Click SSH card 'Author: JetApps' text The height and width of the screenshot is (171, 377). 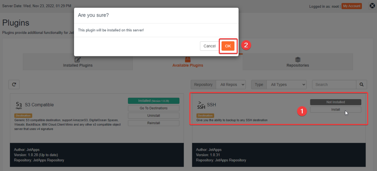pos(209,150)
